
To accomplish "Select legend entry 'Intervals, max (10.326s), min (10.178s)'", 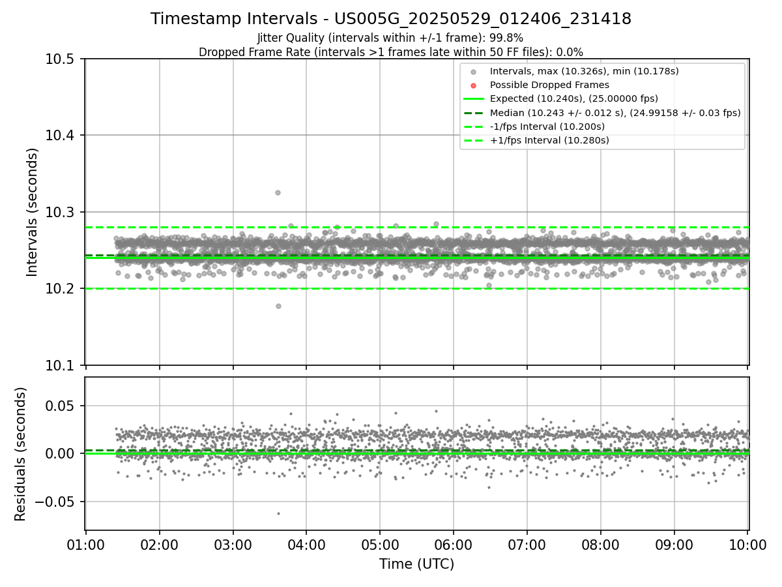I will (585, 71).
